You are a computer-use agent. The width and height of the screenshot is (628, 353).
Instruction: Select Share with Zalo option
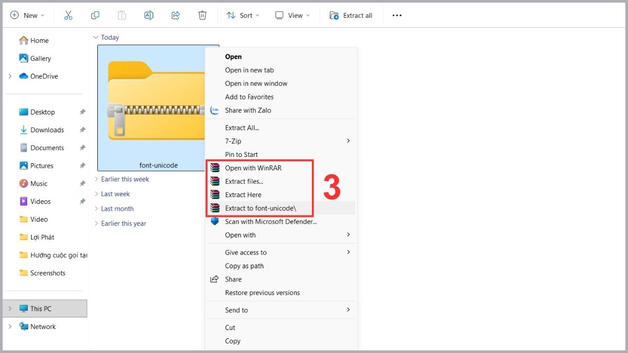(x=248, y=110)
